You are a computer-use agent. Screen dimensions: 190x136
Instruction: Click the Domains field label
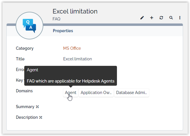[24, 91]
